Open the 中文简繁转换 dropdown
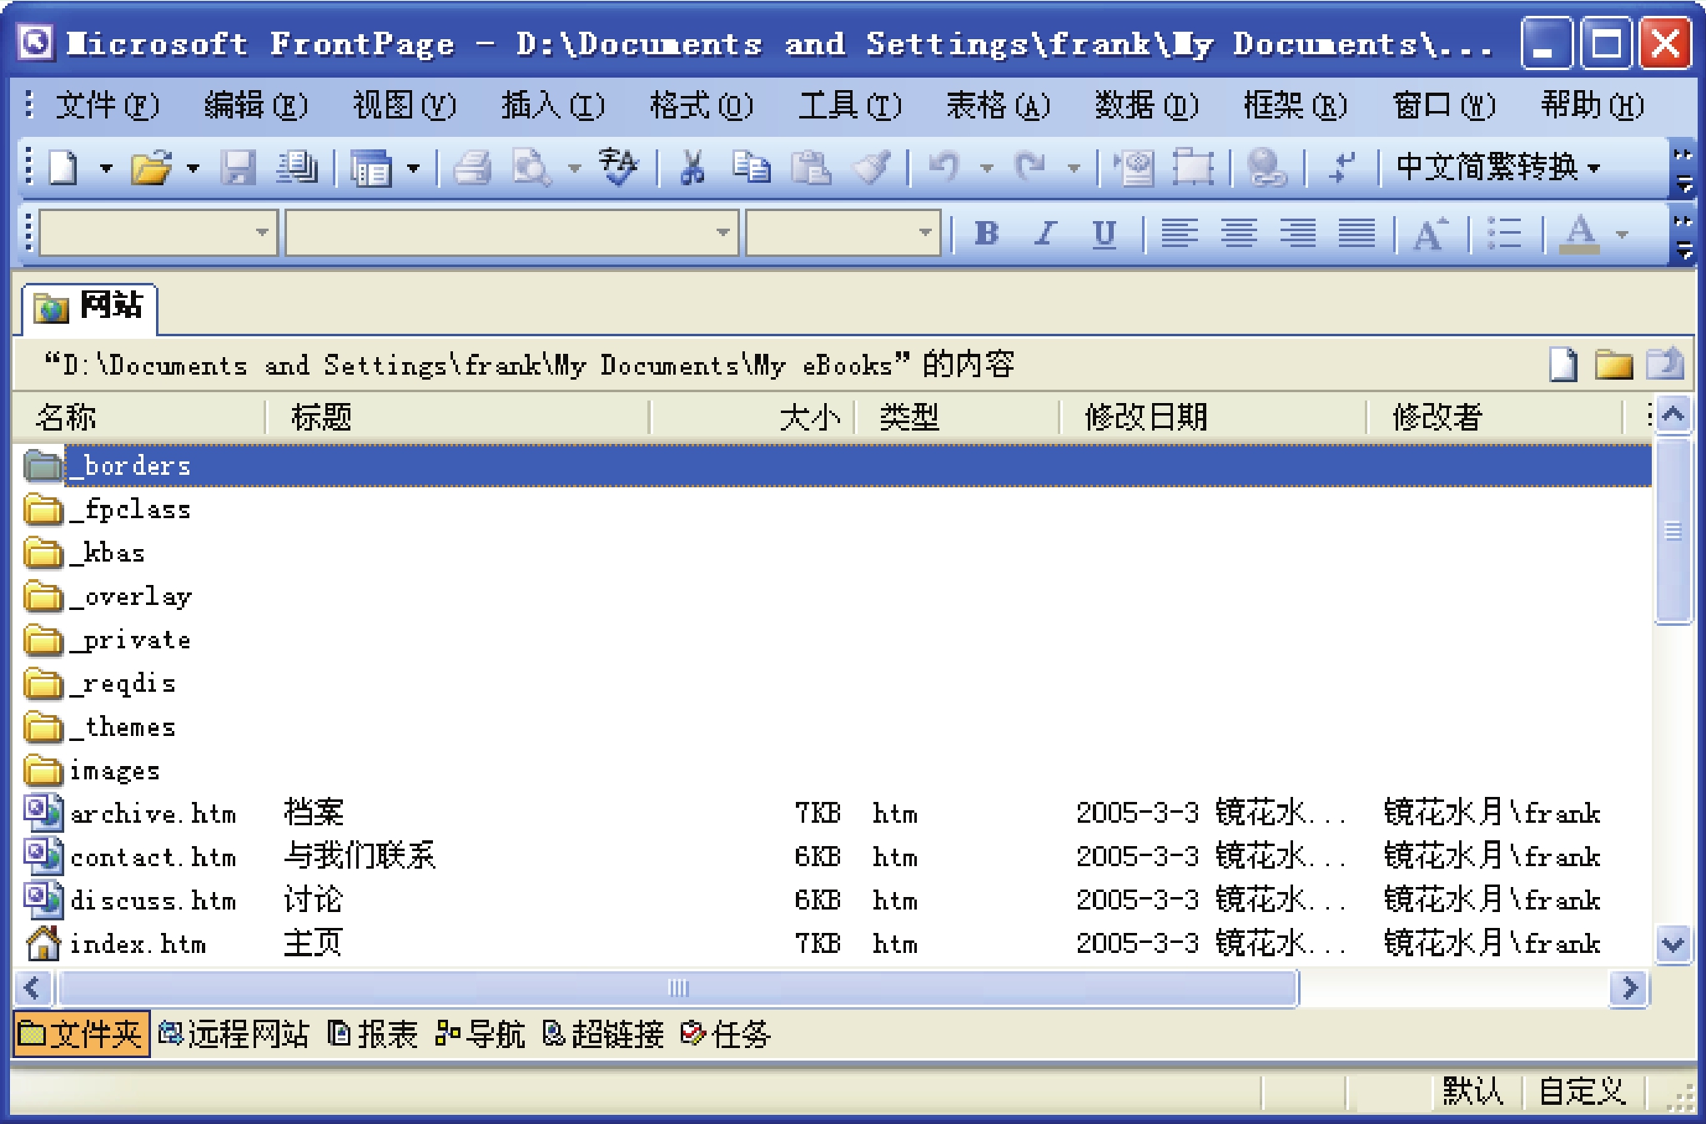Image resolution: width=1706 pixels, height=1124 pixels. point(1499,167)
